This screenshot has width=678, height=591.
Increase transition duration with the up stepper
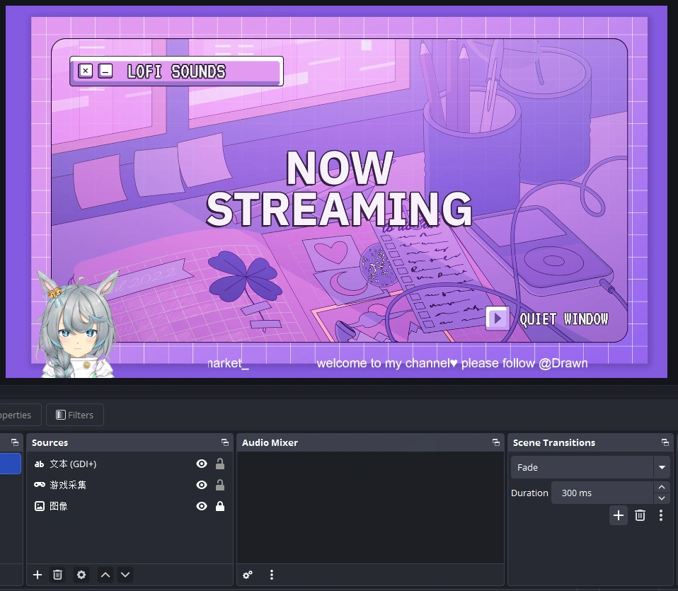(662, 488)
